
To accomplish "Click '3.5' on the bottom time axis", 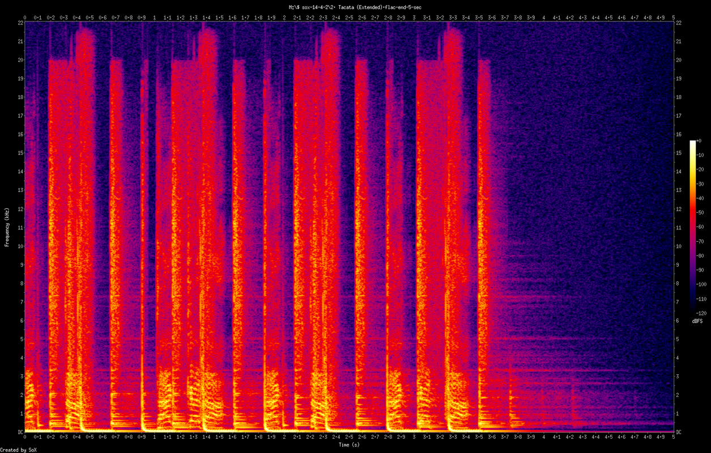I will (479, 438).
